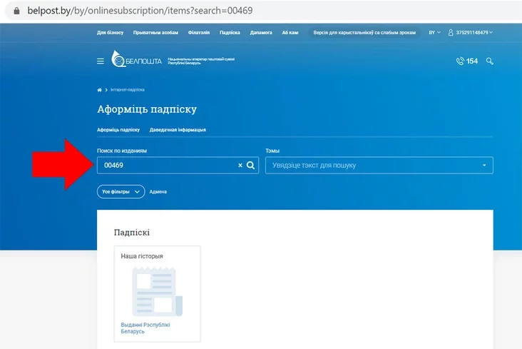Run search with magnifier in publication field
Image resolution: width=522 pixels, height=349 pixels.
pyautogui.click(x=251, y=166)
